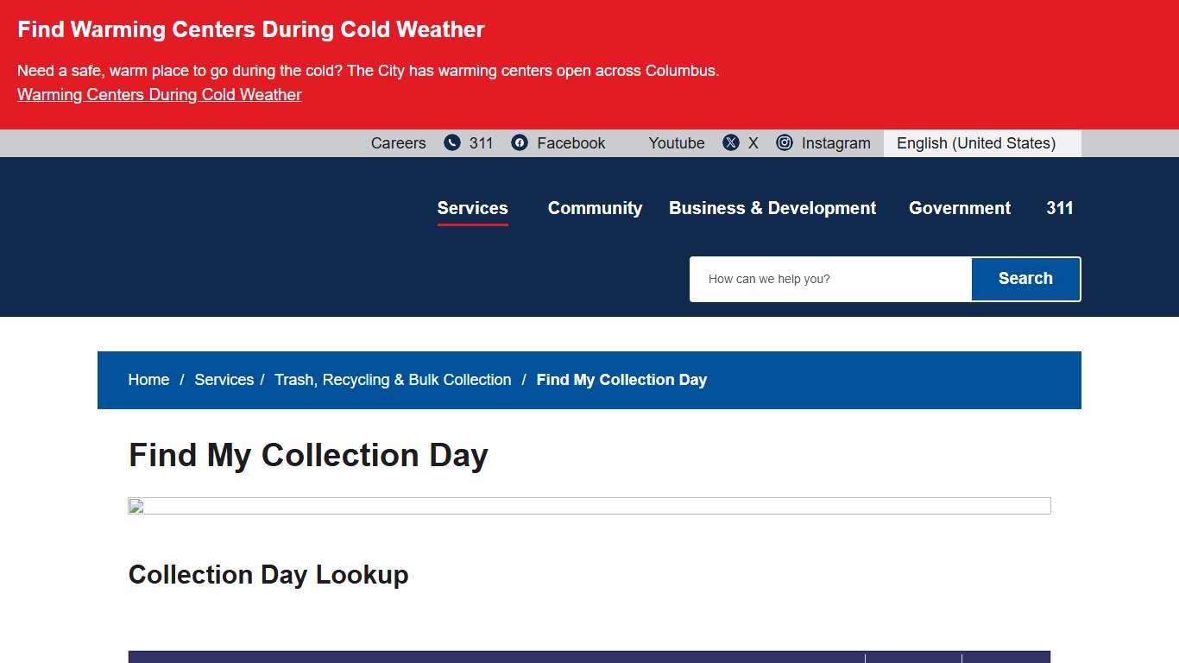1179x663 pixels.
Task: Click the Search button
Action: coord(1025,278)
